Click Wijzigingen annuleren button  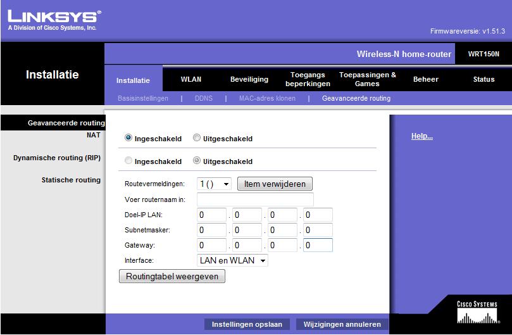(x=342, y=324)
